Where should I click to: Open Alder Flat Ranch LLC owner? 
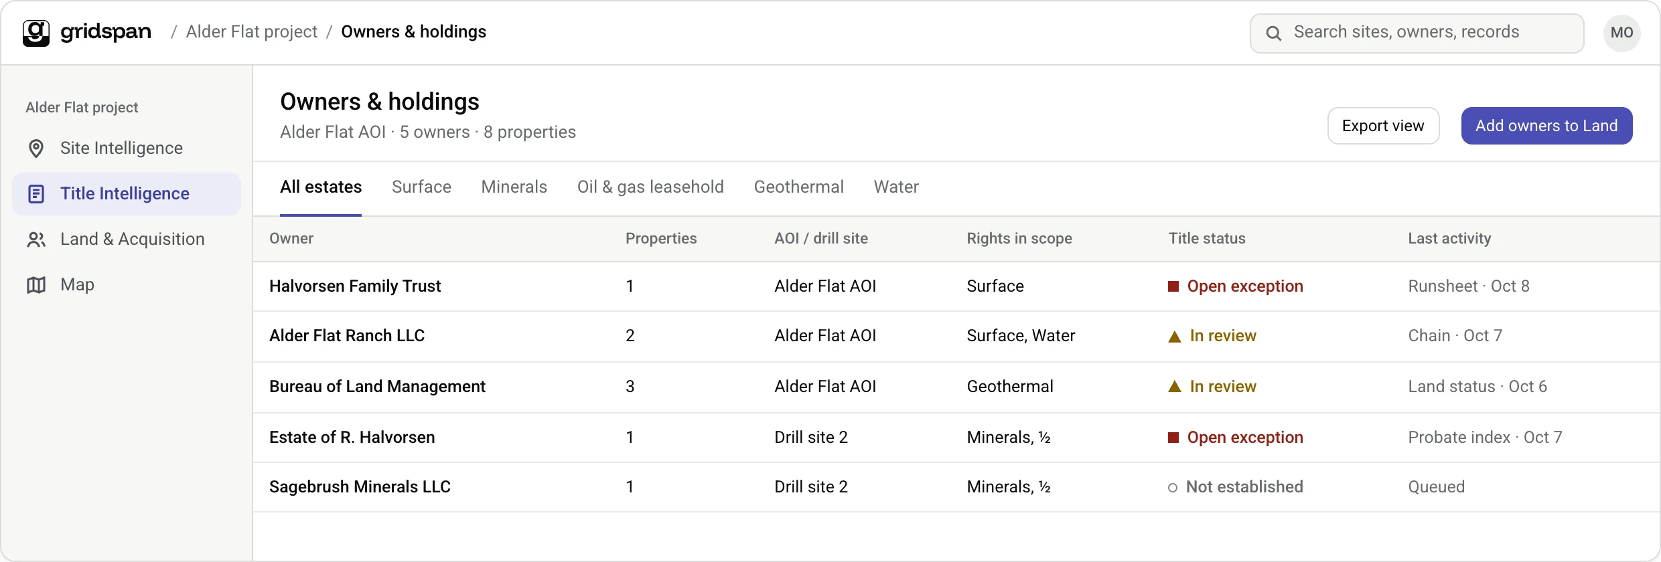click(x=347, y=336)
